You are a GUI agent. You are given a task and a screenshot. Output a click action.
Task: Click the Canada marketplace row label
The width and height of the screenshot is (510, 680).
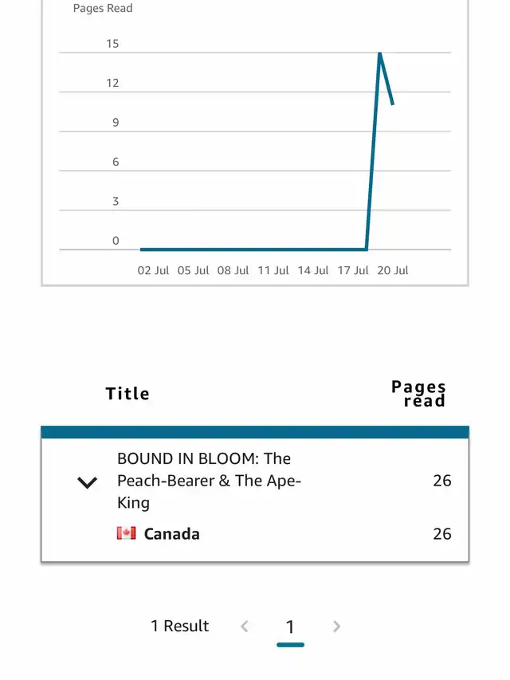point(172,534)
